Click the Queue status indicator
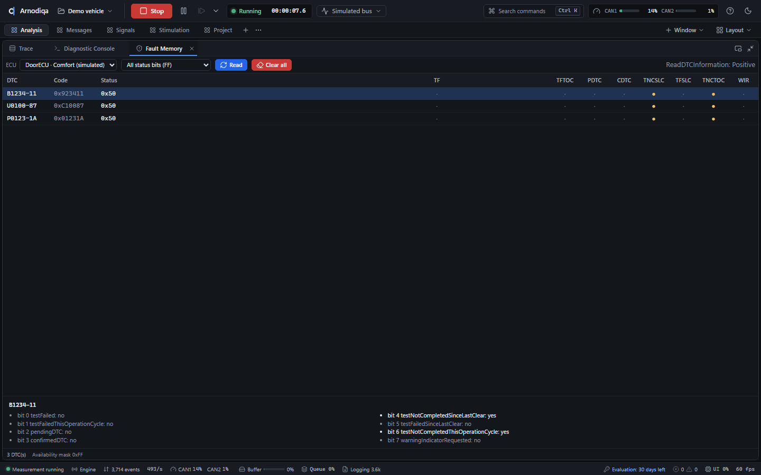761x475 pixels. [x=318, y=469]
